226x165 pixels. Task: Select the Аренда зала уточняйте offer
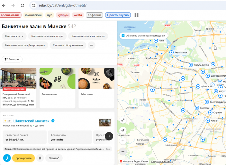[x=70, y=137]
